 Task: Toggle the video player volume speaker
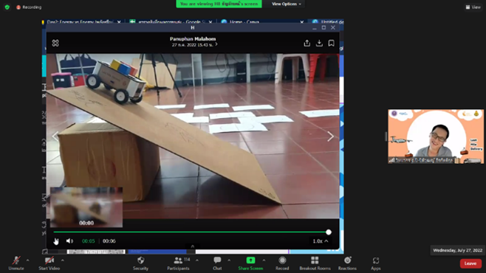click(69, 241)
